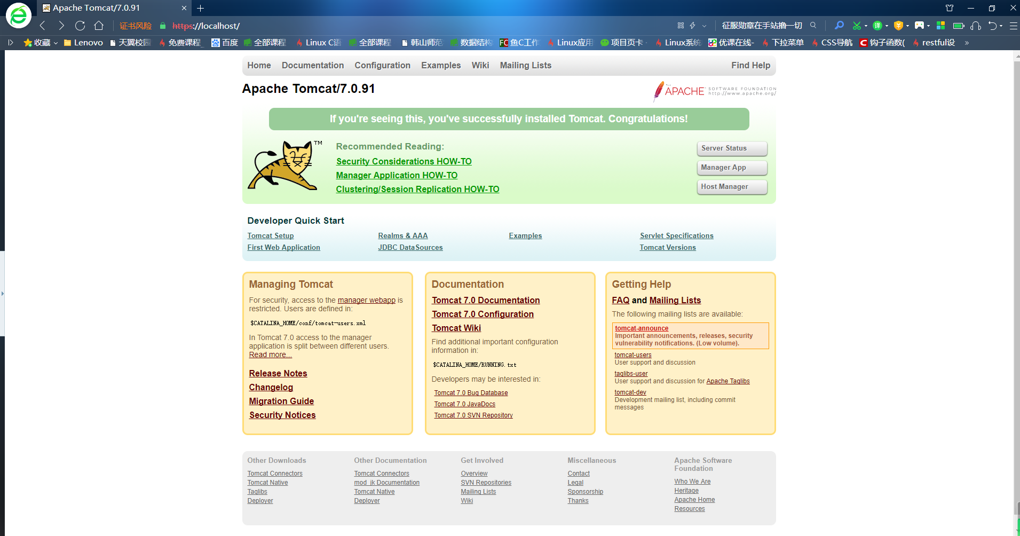Open the Wiki menu item

pyautogui.click(x=480, y=65)
